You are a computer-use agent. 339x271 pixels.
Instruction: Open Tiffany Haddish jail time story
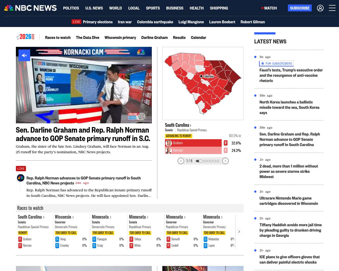tap(291, 230)
